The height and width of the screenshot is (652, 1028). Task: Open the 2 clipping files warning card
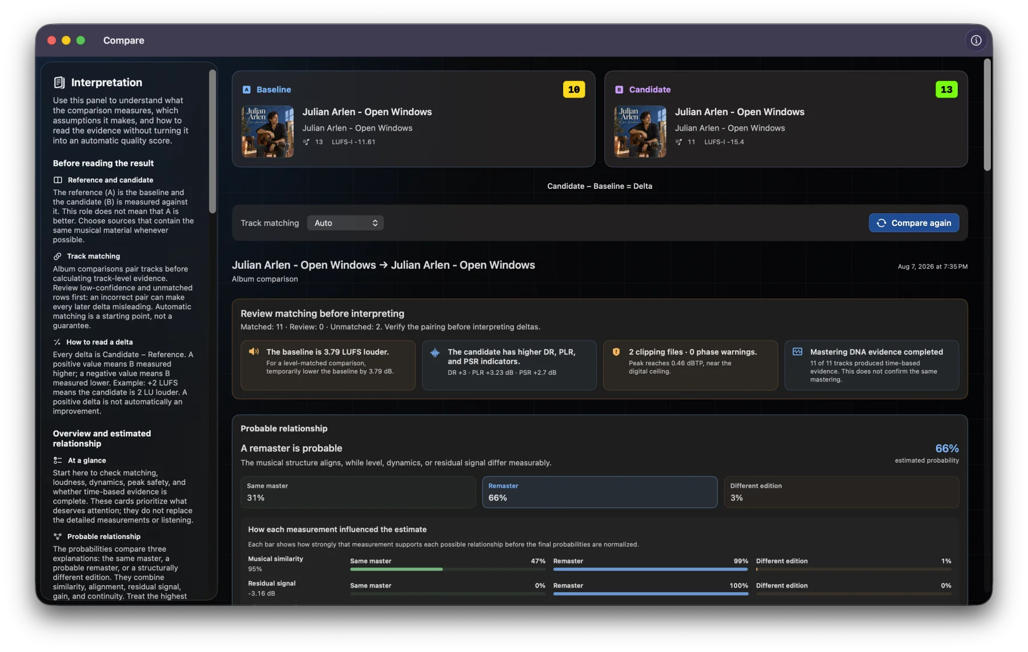(x=690, y=366)
